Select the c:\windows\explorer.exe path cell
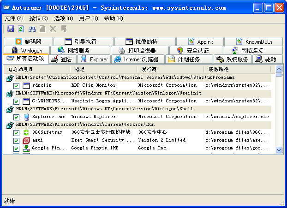 237,117
